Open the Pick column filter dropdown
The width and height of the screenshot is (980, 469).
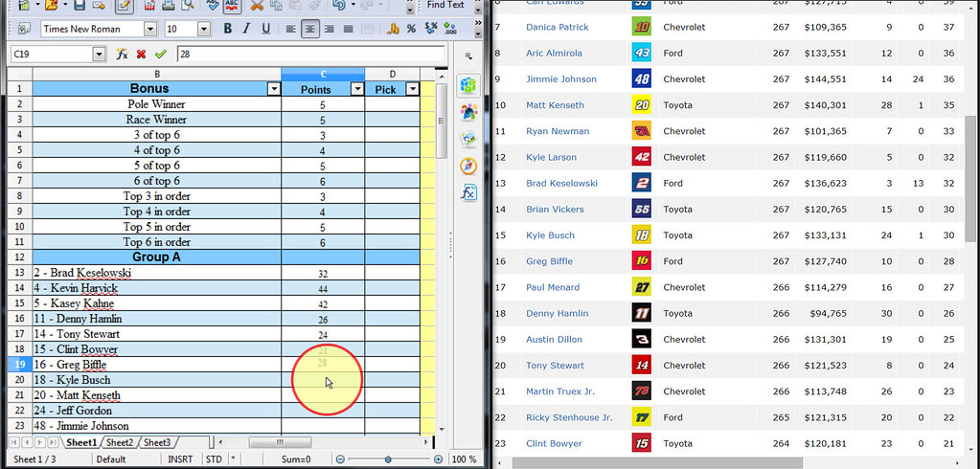413,89
